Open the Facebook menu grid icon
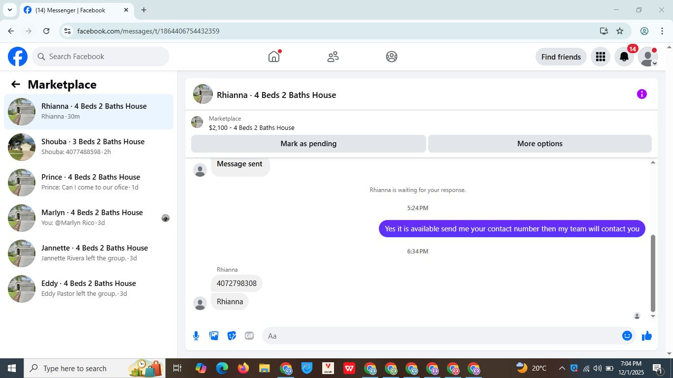This screenshot has width=673, height=378. [600, 57]
